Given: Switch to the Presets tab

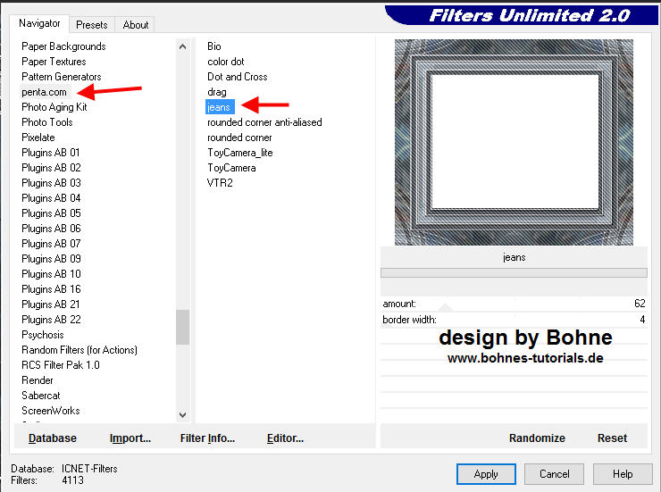Looking at the screenshot, I should click(91, 25).
